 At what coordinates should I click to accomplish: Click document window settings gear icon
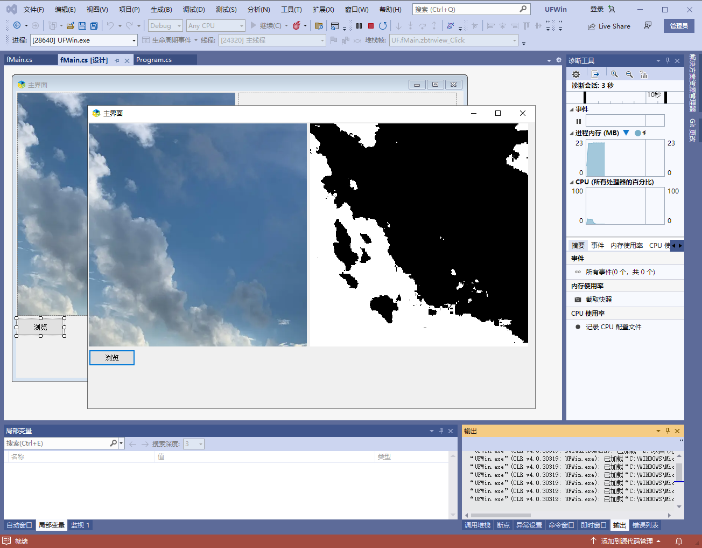point(559,60)
